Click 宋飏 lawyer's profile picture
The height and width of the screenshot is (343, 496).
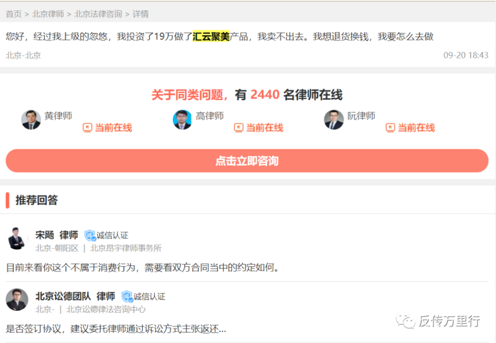click(16, 238)
